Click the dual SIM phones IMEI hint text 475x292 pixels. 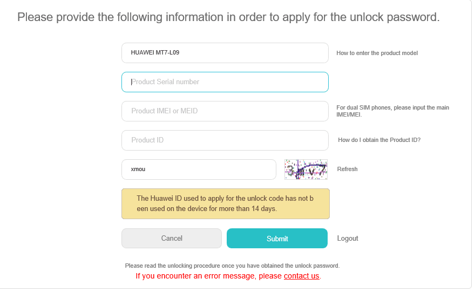tap(392, 111)
